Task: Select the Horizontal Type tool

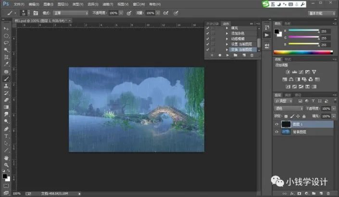Action: [6, 136]
